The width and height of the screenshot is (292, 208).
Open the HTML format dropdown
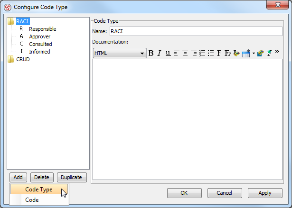(x=120, y=53)
